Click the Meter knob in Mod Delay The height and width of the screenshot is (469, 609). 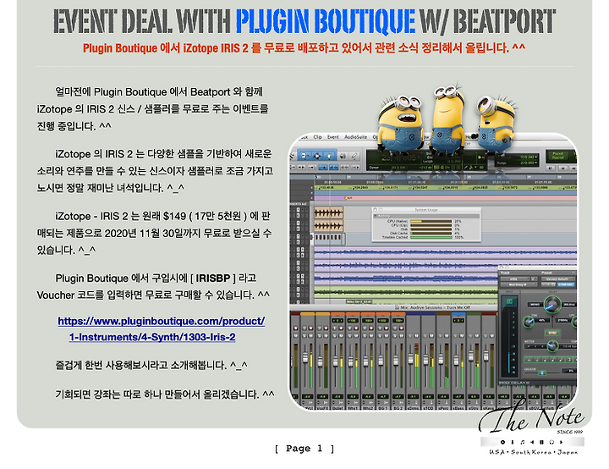tap(552, 345)
